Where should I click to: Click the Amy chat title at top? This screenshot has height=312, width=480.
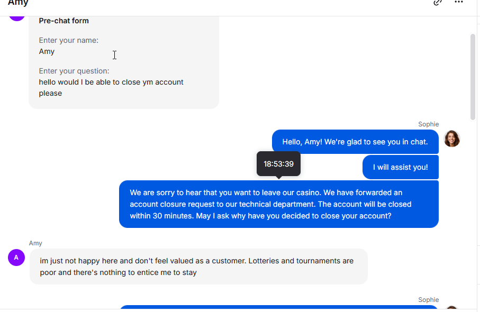click(x=18, y=3)
